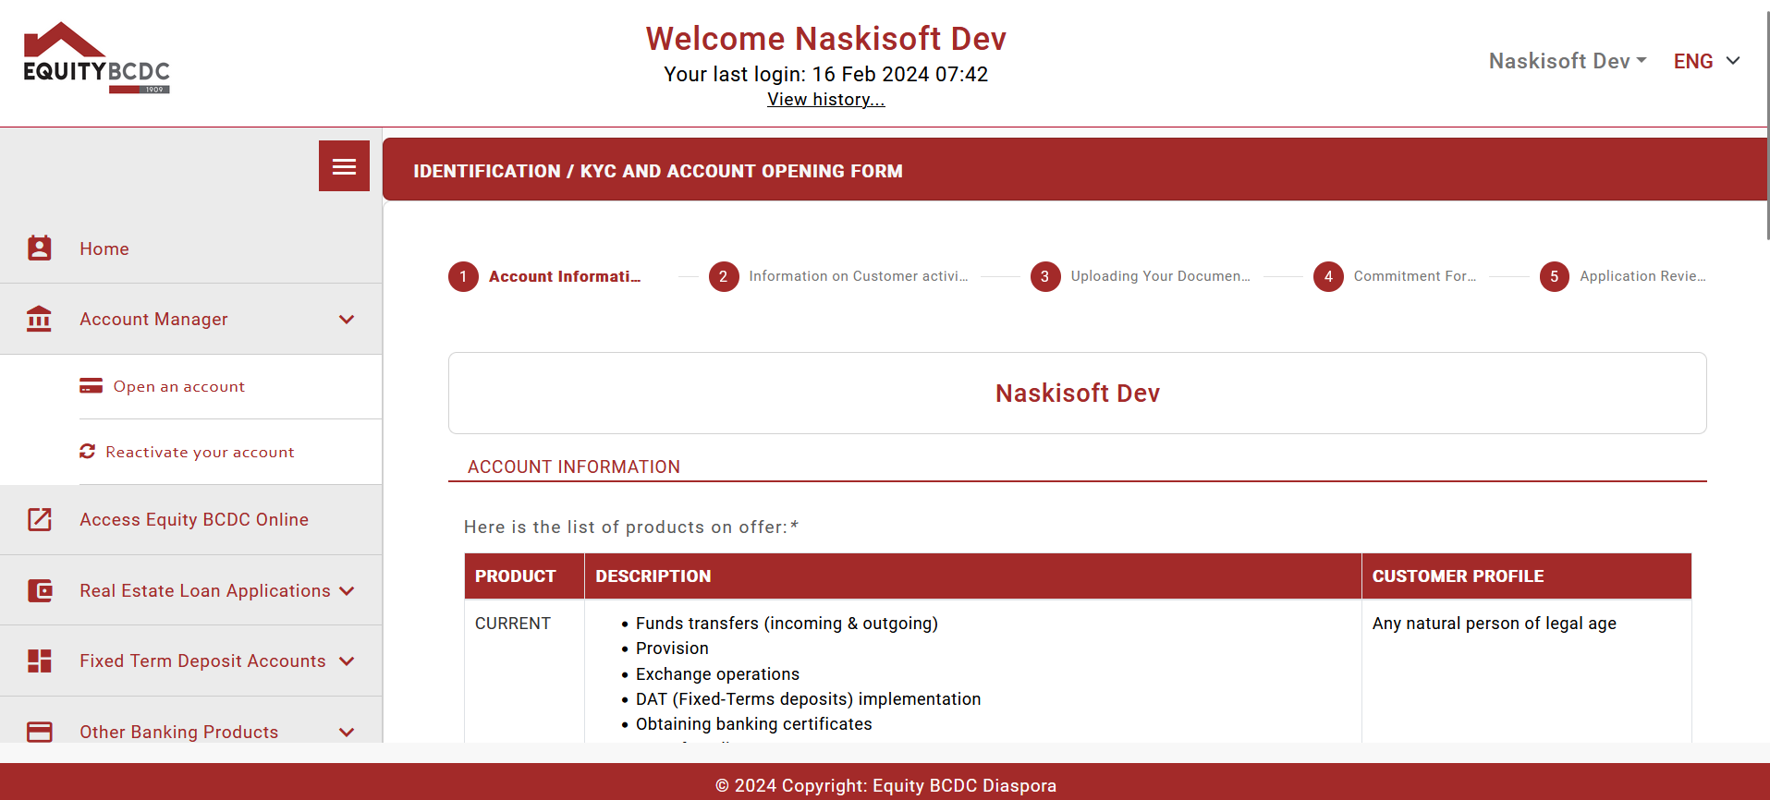
Task: Click the copyright footer text
Action: [885, 786]
